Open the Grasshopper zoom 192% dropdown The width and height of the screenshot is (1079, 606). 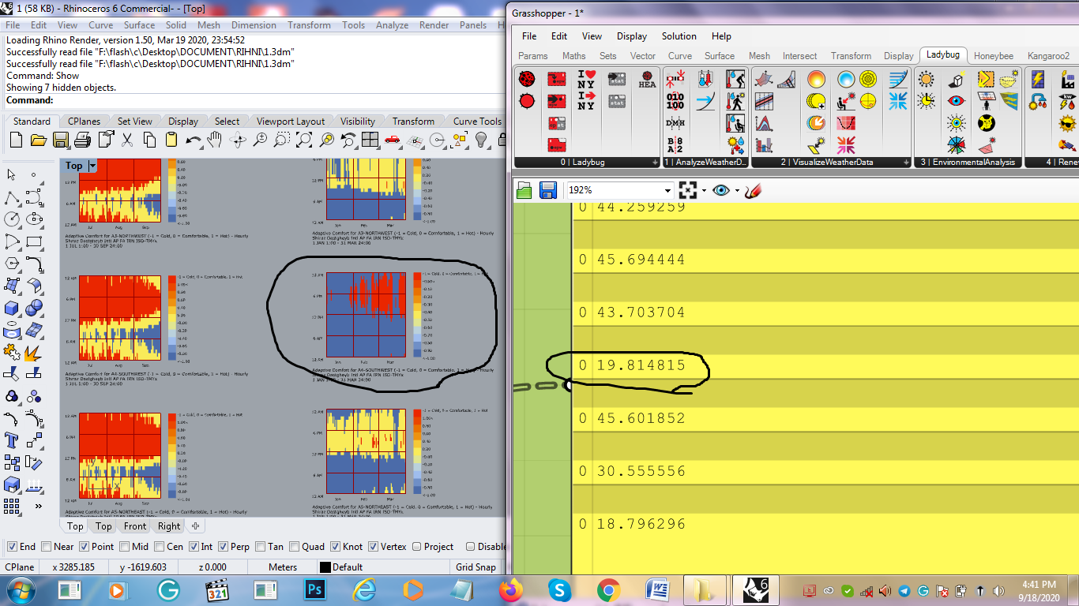click(x=667, y=190)
